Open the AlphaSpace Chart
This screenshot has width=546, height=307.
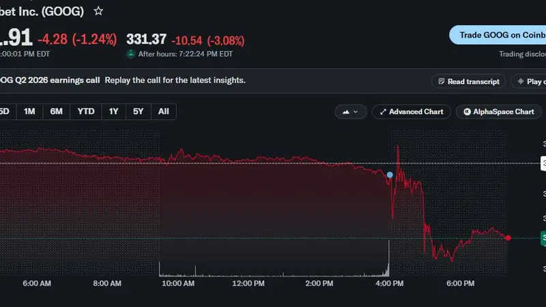[x=499, y=112]
